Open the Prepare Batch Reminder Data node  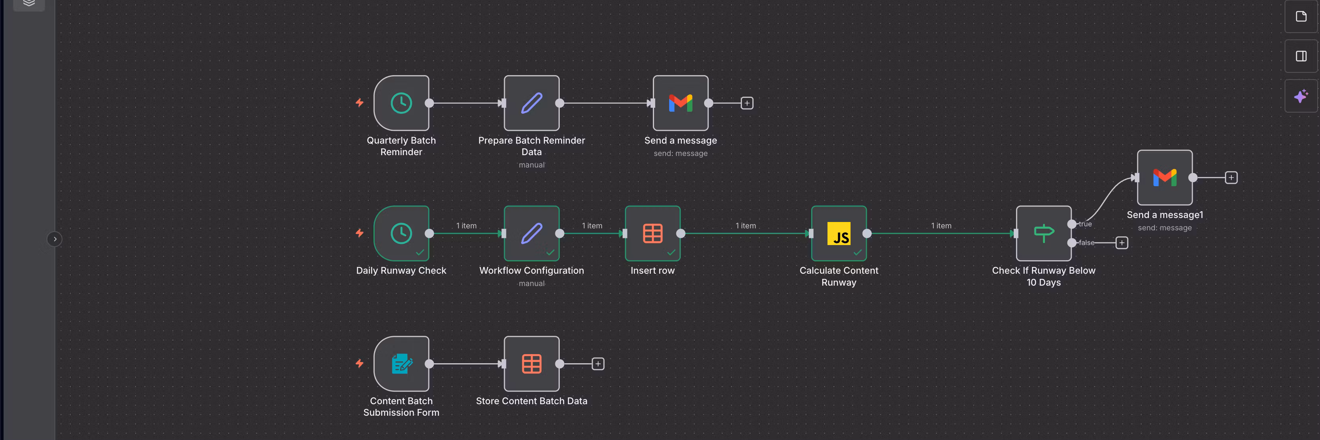[532, 103]
